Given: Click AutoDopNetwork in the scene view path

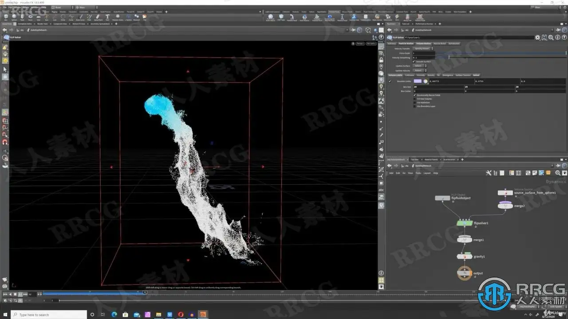Looking at the screenshot, I should 39,30.
